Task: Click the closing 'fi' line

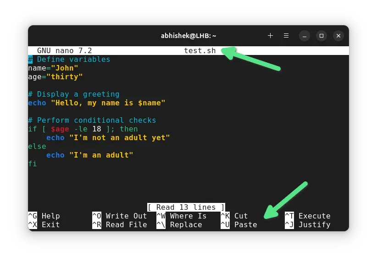Action: 33,164
